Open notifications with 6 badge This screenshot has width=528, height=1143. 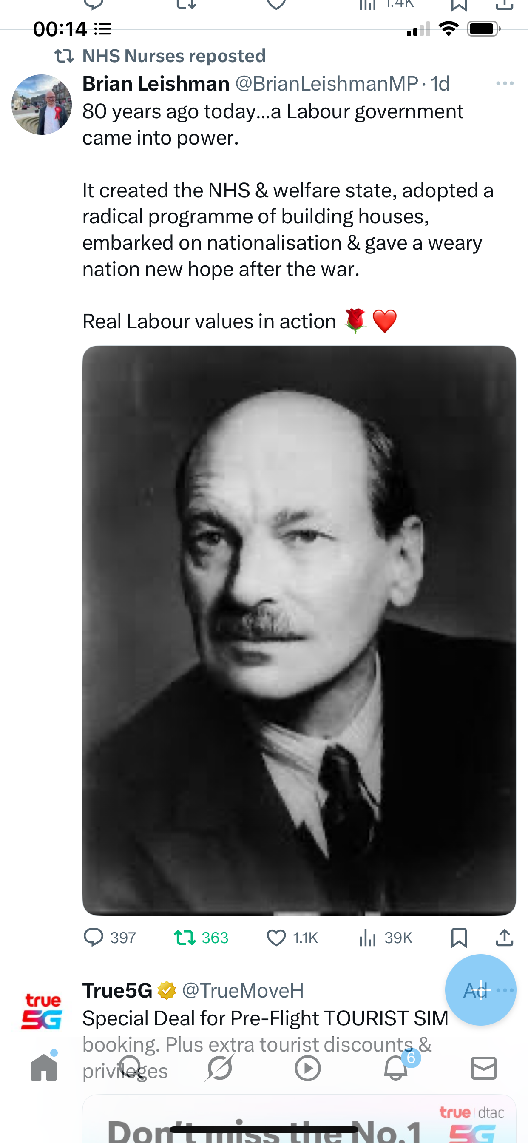tap(396, 1068)
